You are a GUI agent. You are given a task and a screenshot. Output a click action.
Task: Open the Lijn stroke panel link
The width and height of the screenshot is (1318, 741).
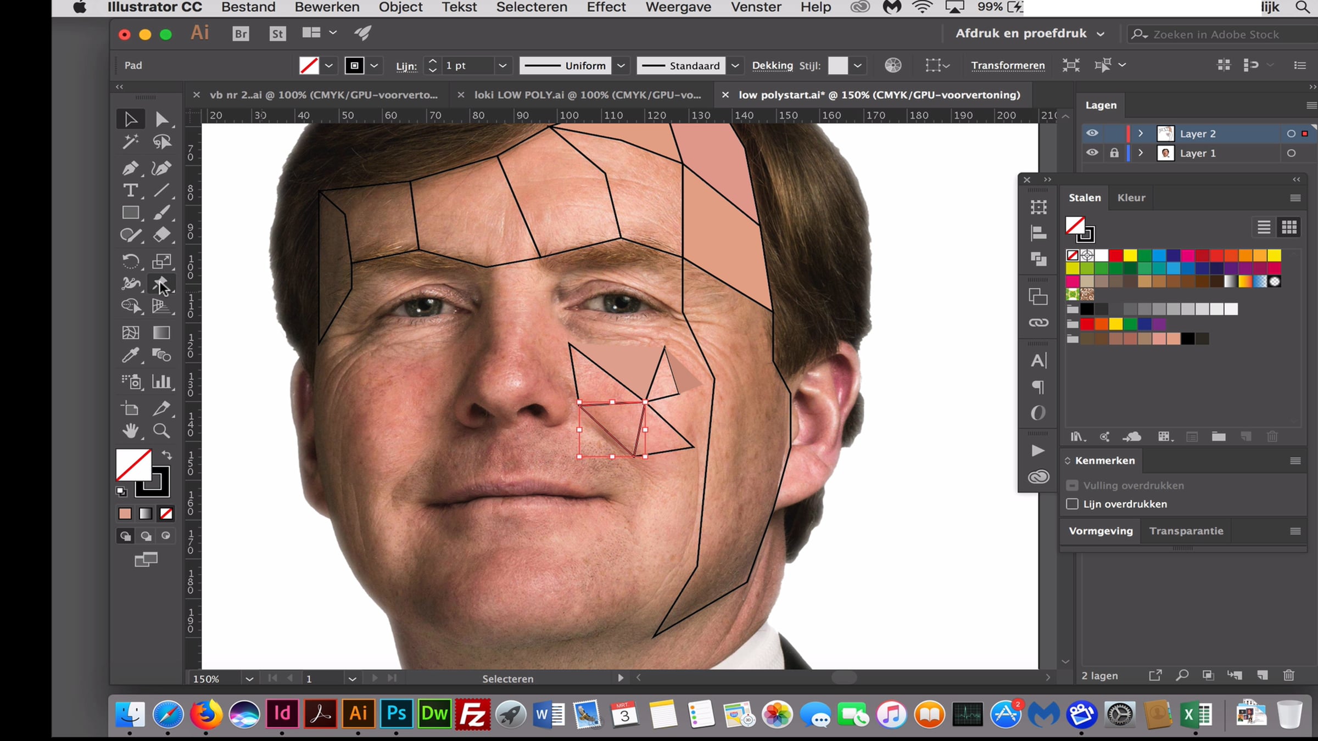click(406, 66)
